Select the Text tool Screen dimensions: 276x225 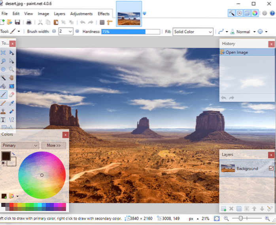(3, 120)
